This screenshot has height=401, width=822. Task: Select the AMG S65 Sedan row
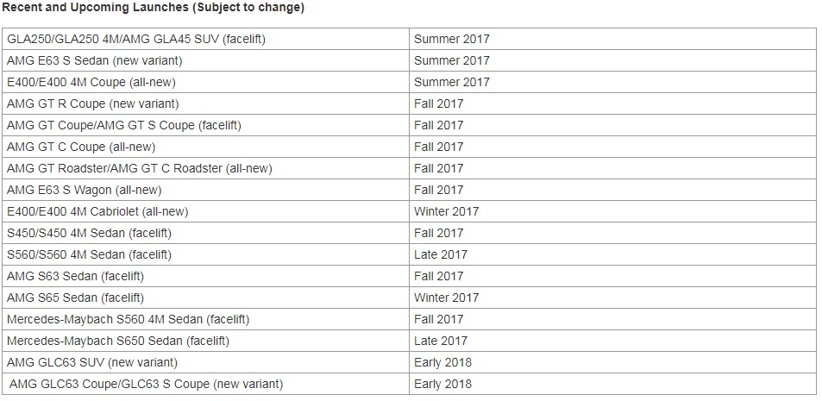point(75,298)
